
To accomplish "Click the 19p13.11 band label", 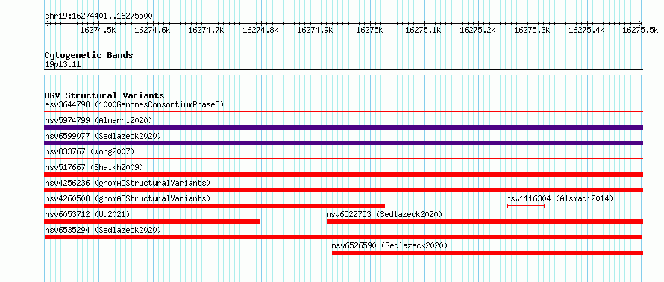I will tap(63, 64).
